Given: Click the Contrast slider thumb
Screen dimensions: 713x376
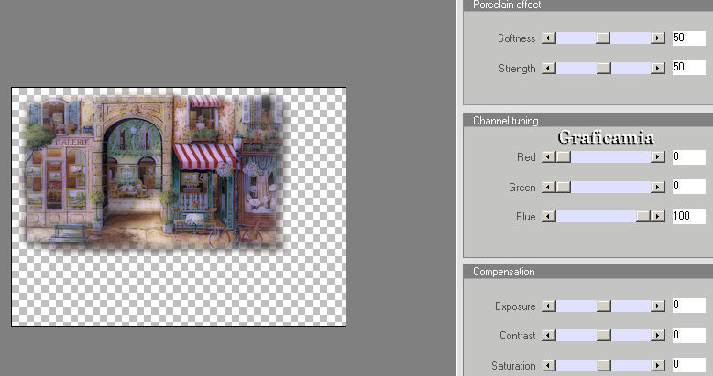Looking at the screenshot, I should [x=604, y=336].
